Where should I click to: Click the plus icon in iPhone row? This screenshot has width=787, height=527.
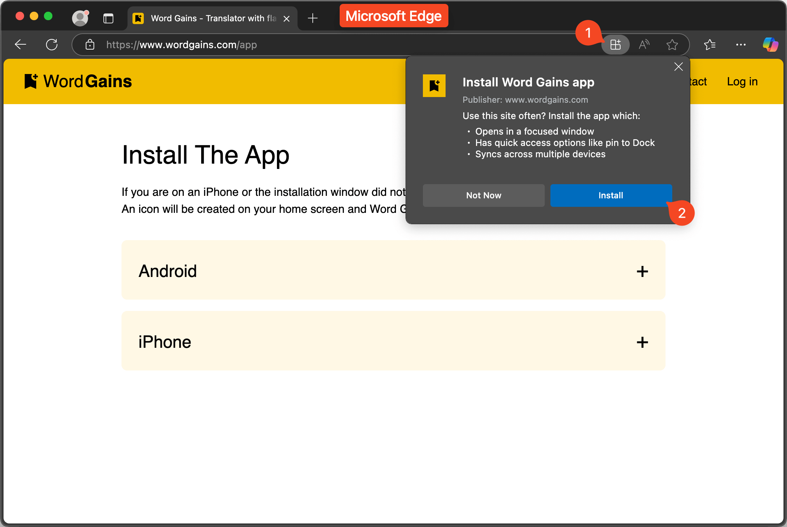click(642, 342)
